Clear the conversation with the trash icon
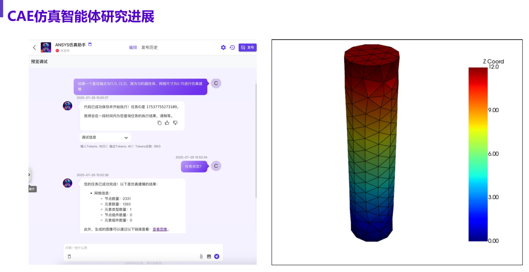This screenshot has height=272, width=529. pos(69,256)
